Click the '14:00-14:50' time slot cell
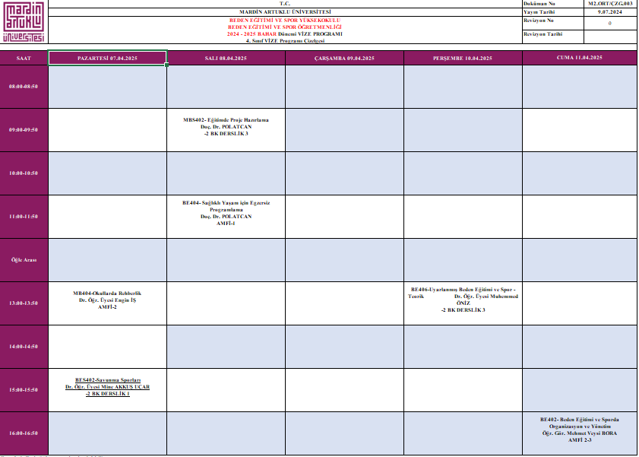 (24, 347)
